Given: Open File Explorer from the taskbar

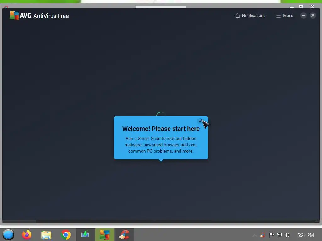Looking at the screenshot, I should tap(46, 235).
